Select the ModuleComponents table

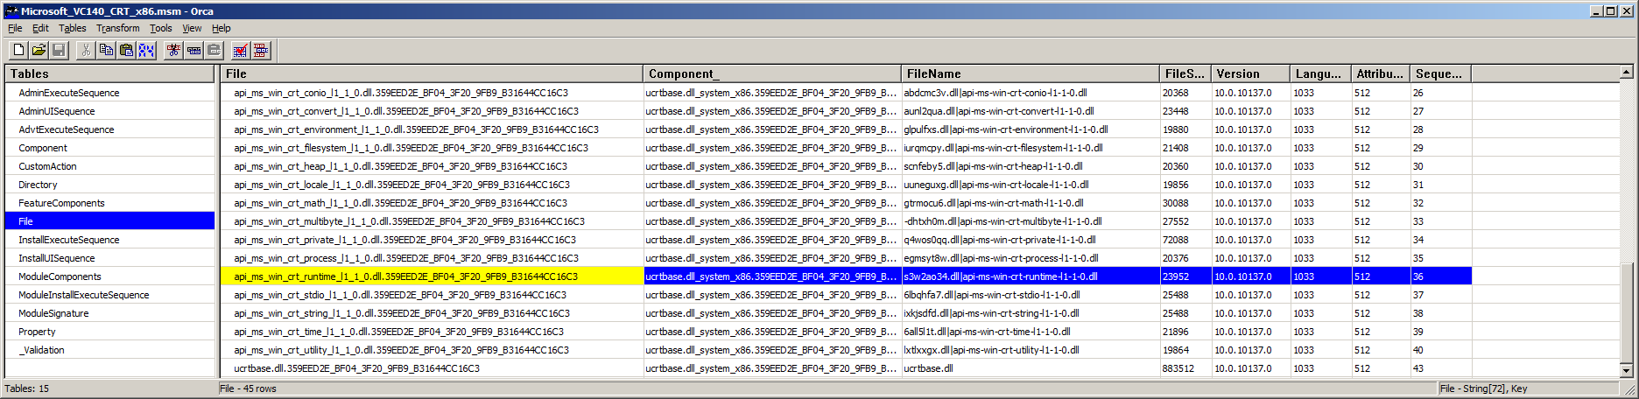pyautogui.click(x=60, y=276)
